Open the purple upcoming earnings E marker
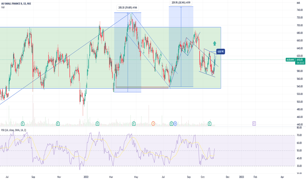 pyautogui.click(x=254, y=123)
